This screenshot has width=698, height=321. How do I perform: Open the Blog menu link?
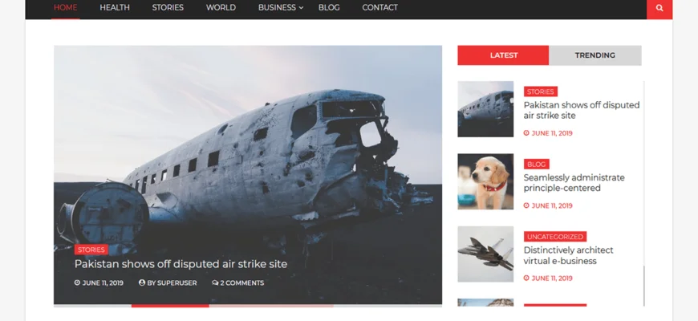(329, 8)
